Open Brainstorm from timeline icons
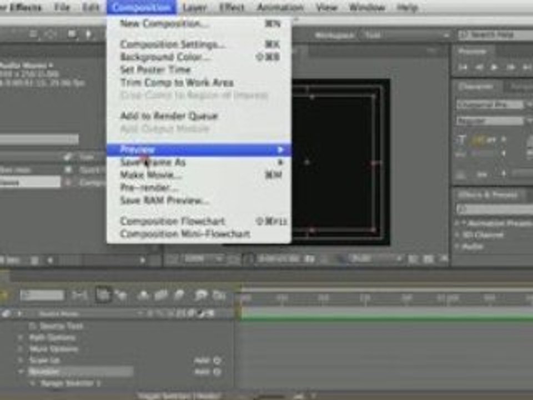The image size is (533, 400). pos(200,295)
